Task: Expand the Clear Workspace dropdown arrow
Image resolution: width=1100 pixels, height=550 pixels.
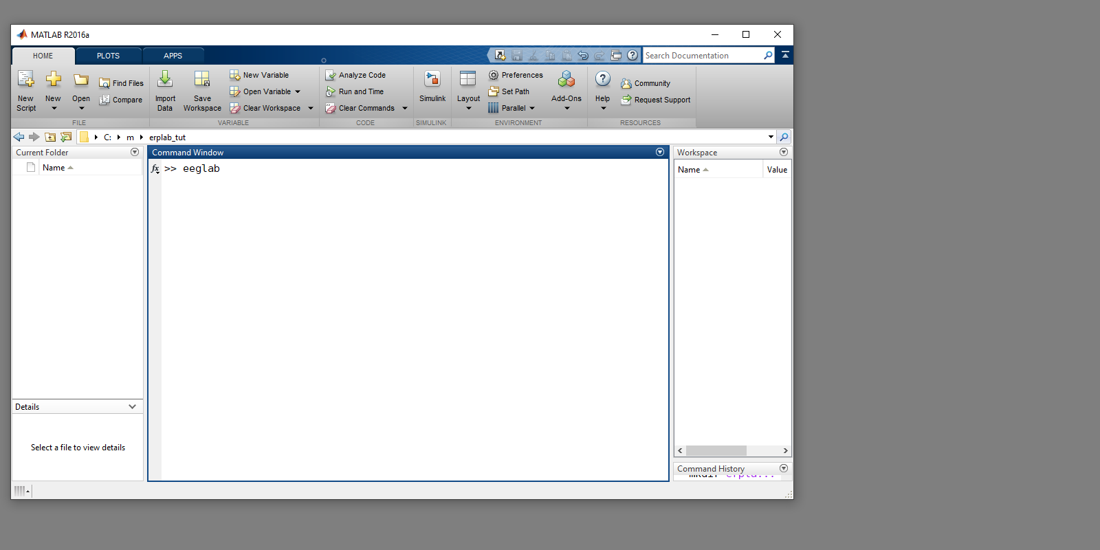Action: (x=311, y=108)
